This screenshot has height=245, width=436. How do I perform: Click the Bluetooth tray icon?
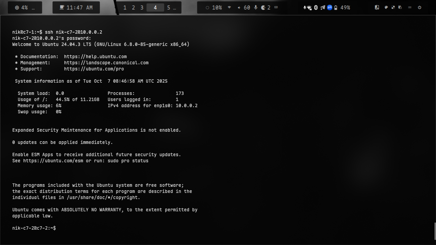click(x=316, y=7)
